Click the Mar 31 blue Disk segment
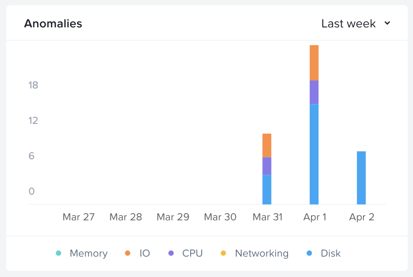This screenshot has width=413, height=277. tap(267, 189)
